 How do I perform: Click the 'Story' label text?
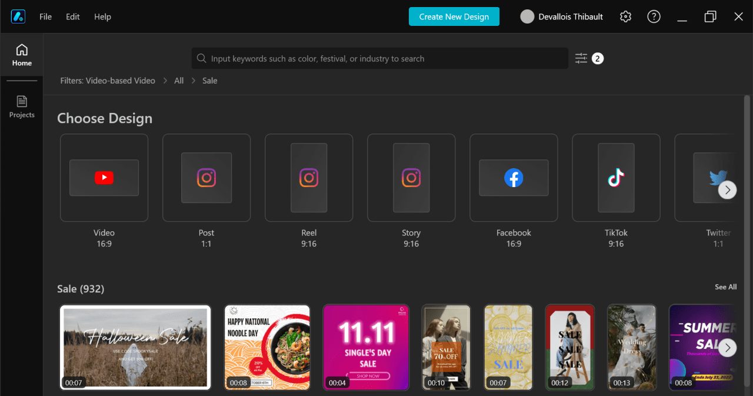click(x=411, y=232)
